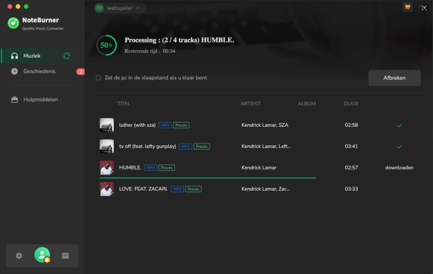
Task: Select the title luther (with sza)
Action: coord(137,125)
